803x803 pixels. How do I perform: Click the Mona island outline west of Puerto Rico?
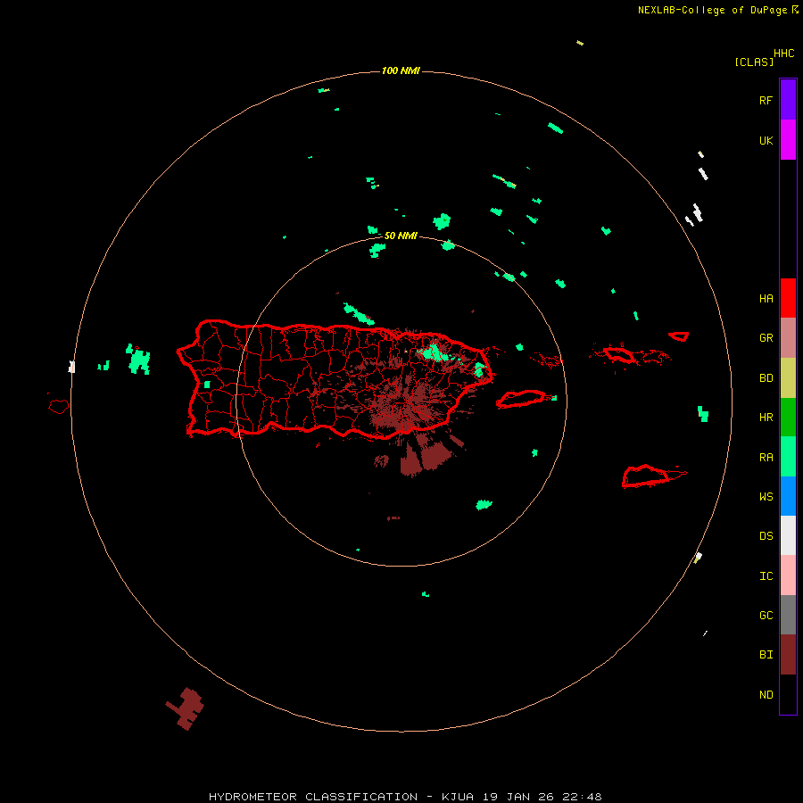tap(58, 407)
